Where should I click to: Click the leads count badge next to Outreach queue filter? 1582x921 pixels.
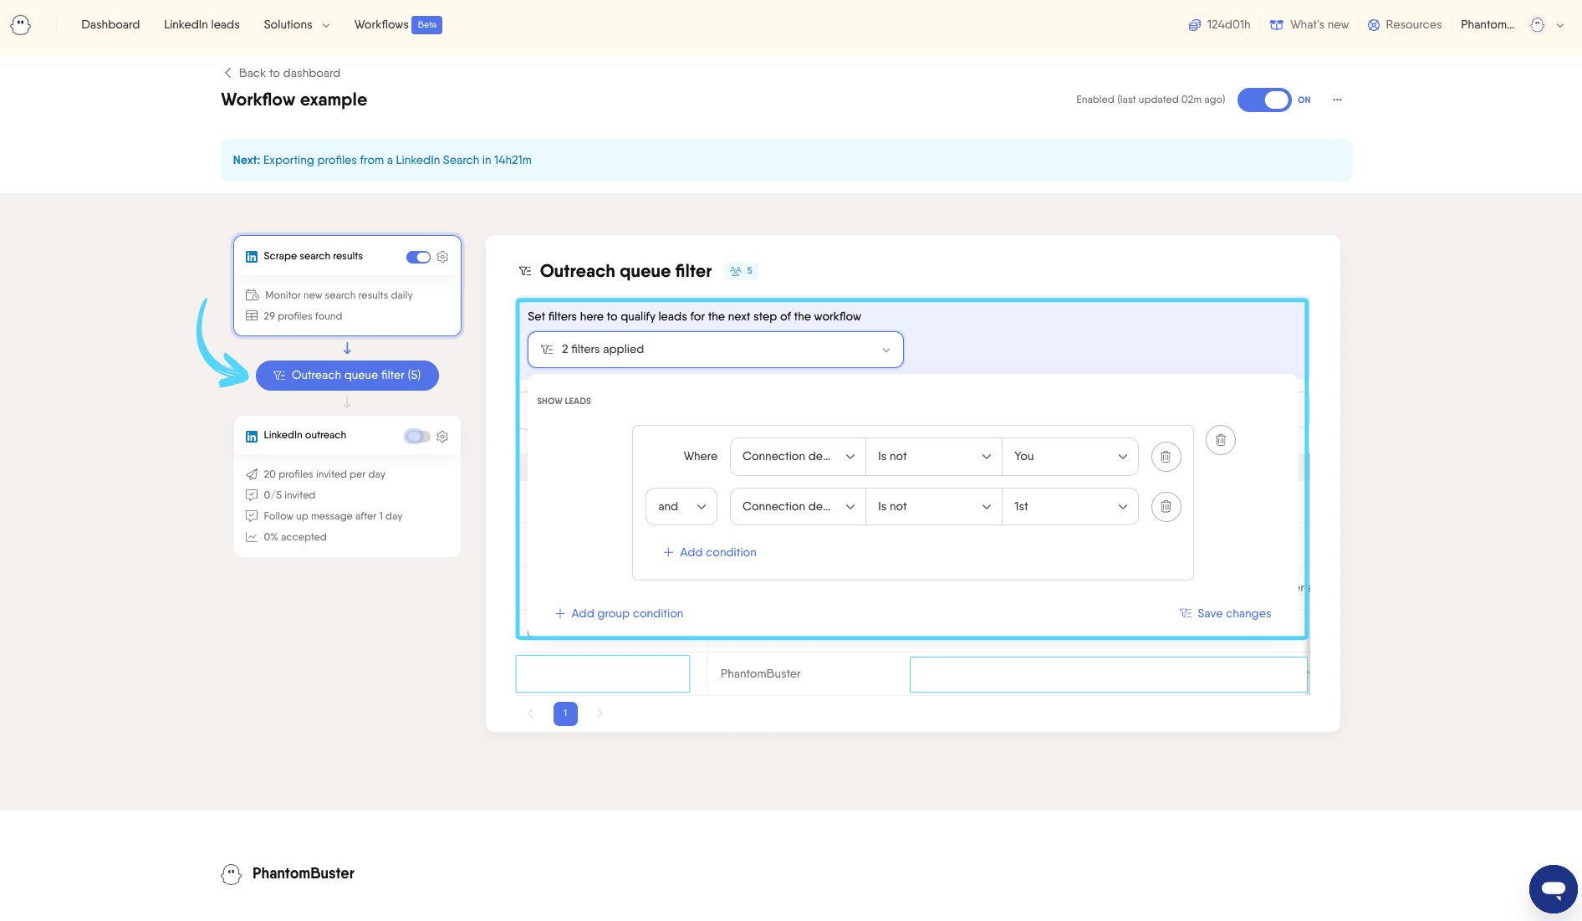[x=741, y=270]
